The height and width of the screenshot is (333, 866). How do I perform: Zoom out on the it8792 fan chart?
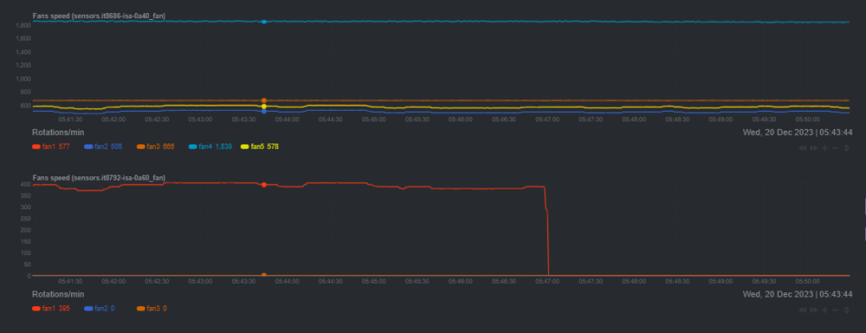click(x=836, y=311)
